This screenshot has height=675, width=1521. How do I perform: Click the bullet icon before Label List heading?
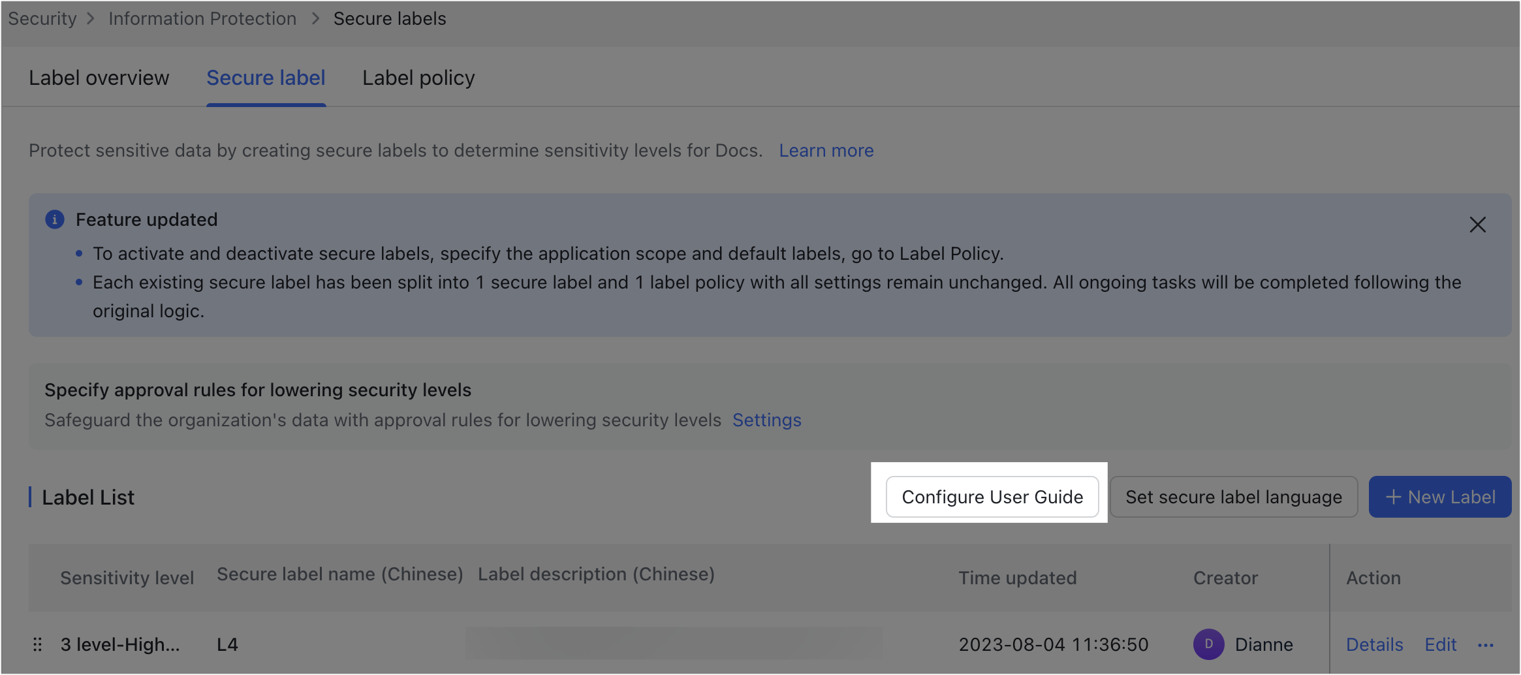click(30, 497)
